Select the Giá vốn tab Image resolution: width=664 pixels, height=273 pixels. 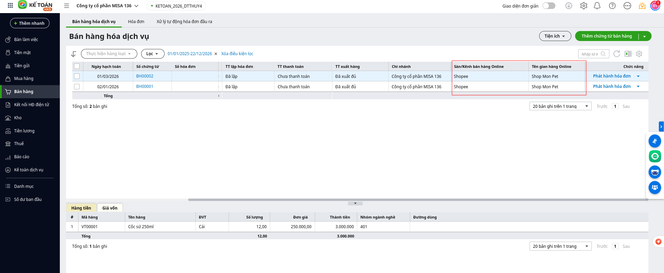[x=110, y=208]
